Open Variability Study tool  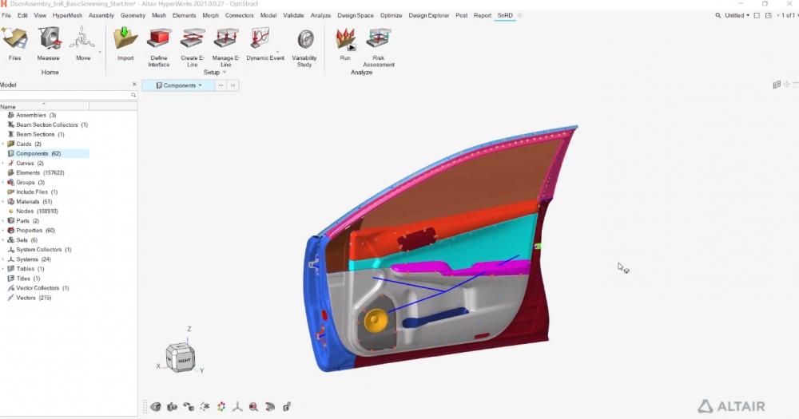click(x=304, y=47)
